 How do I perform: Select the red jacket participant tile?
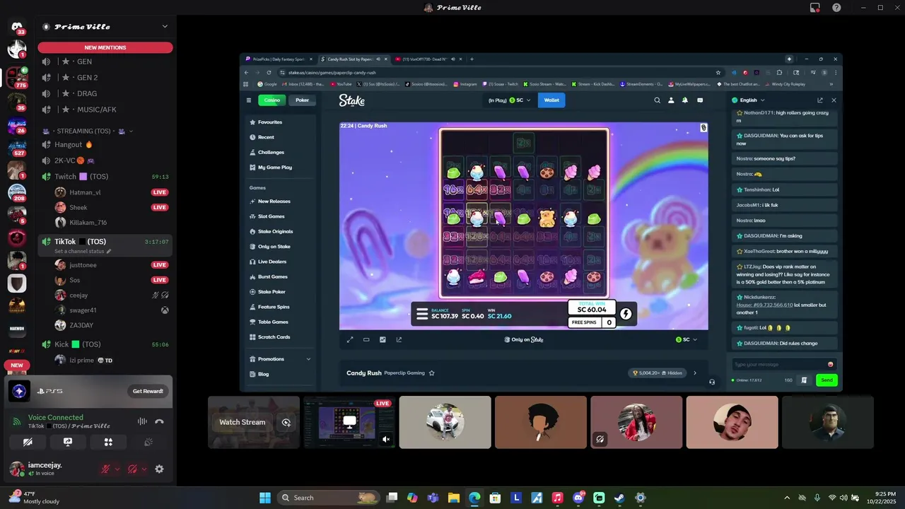pyautogui.click(x=636, y=422)
